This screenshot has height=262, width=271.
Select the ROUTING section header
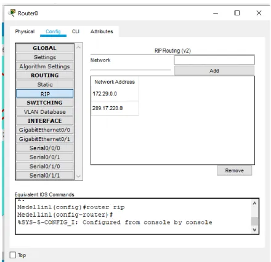pyautogui.click(x=44, y=75)
